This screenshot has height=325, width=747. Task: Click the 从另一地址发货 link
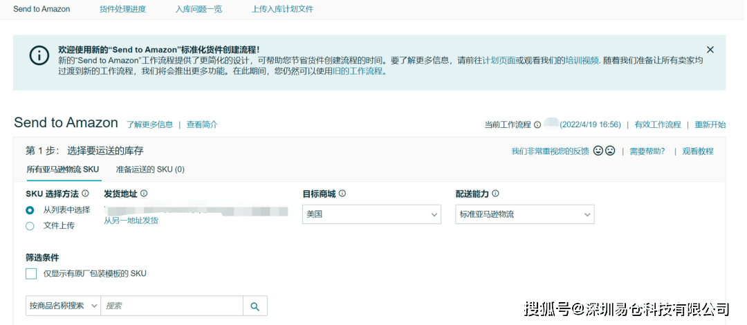[x=131, y=221]
